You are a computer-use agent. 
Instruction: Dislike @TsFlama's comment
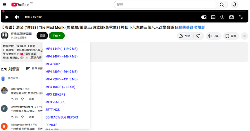(22, 99)
